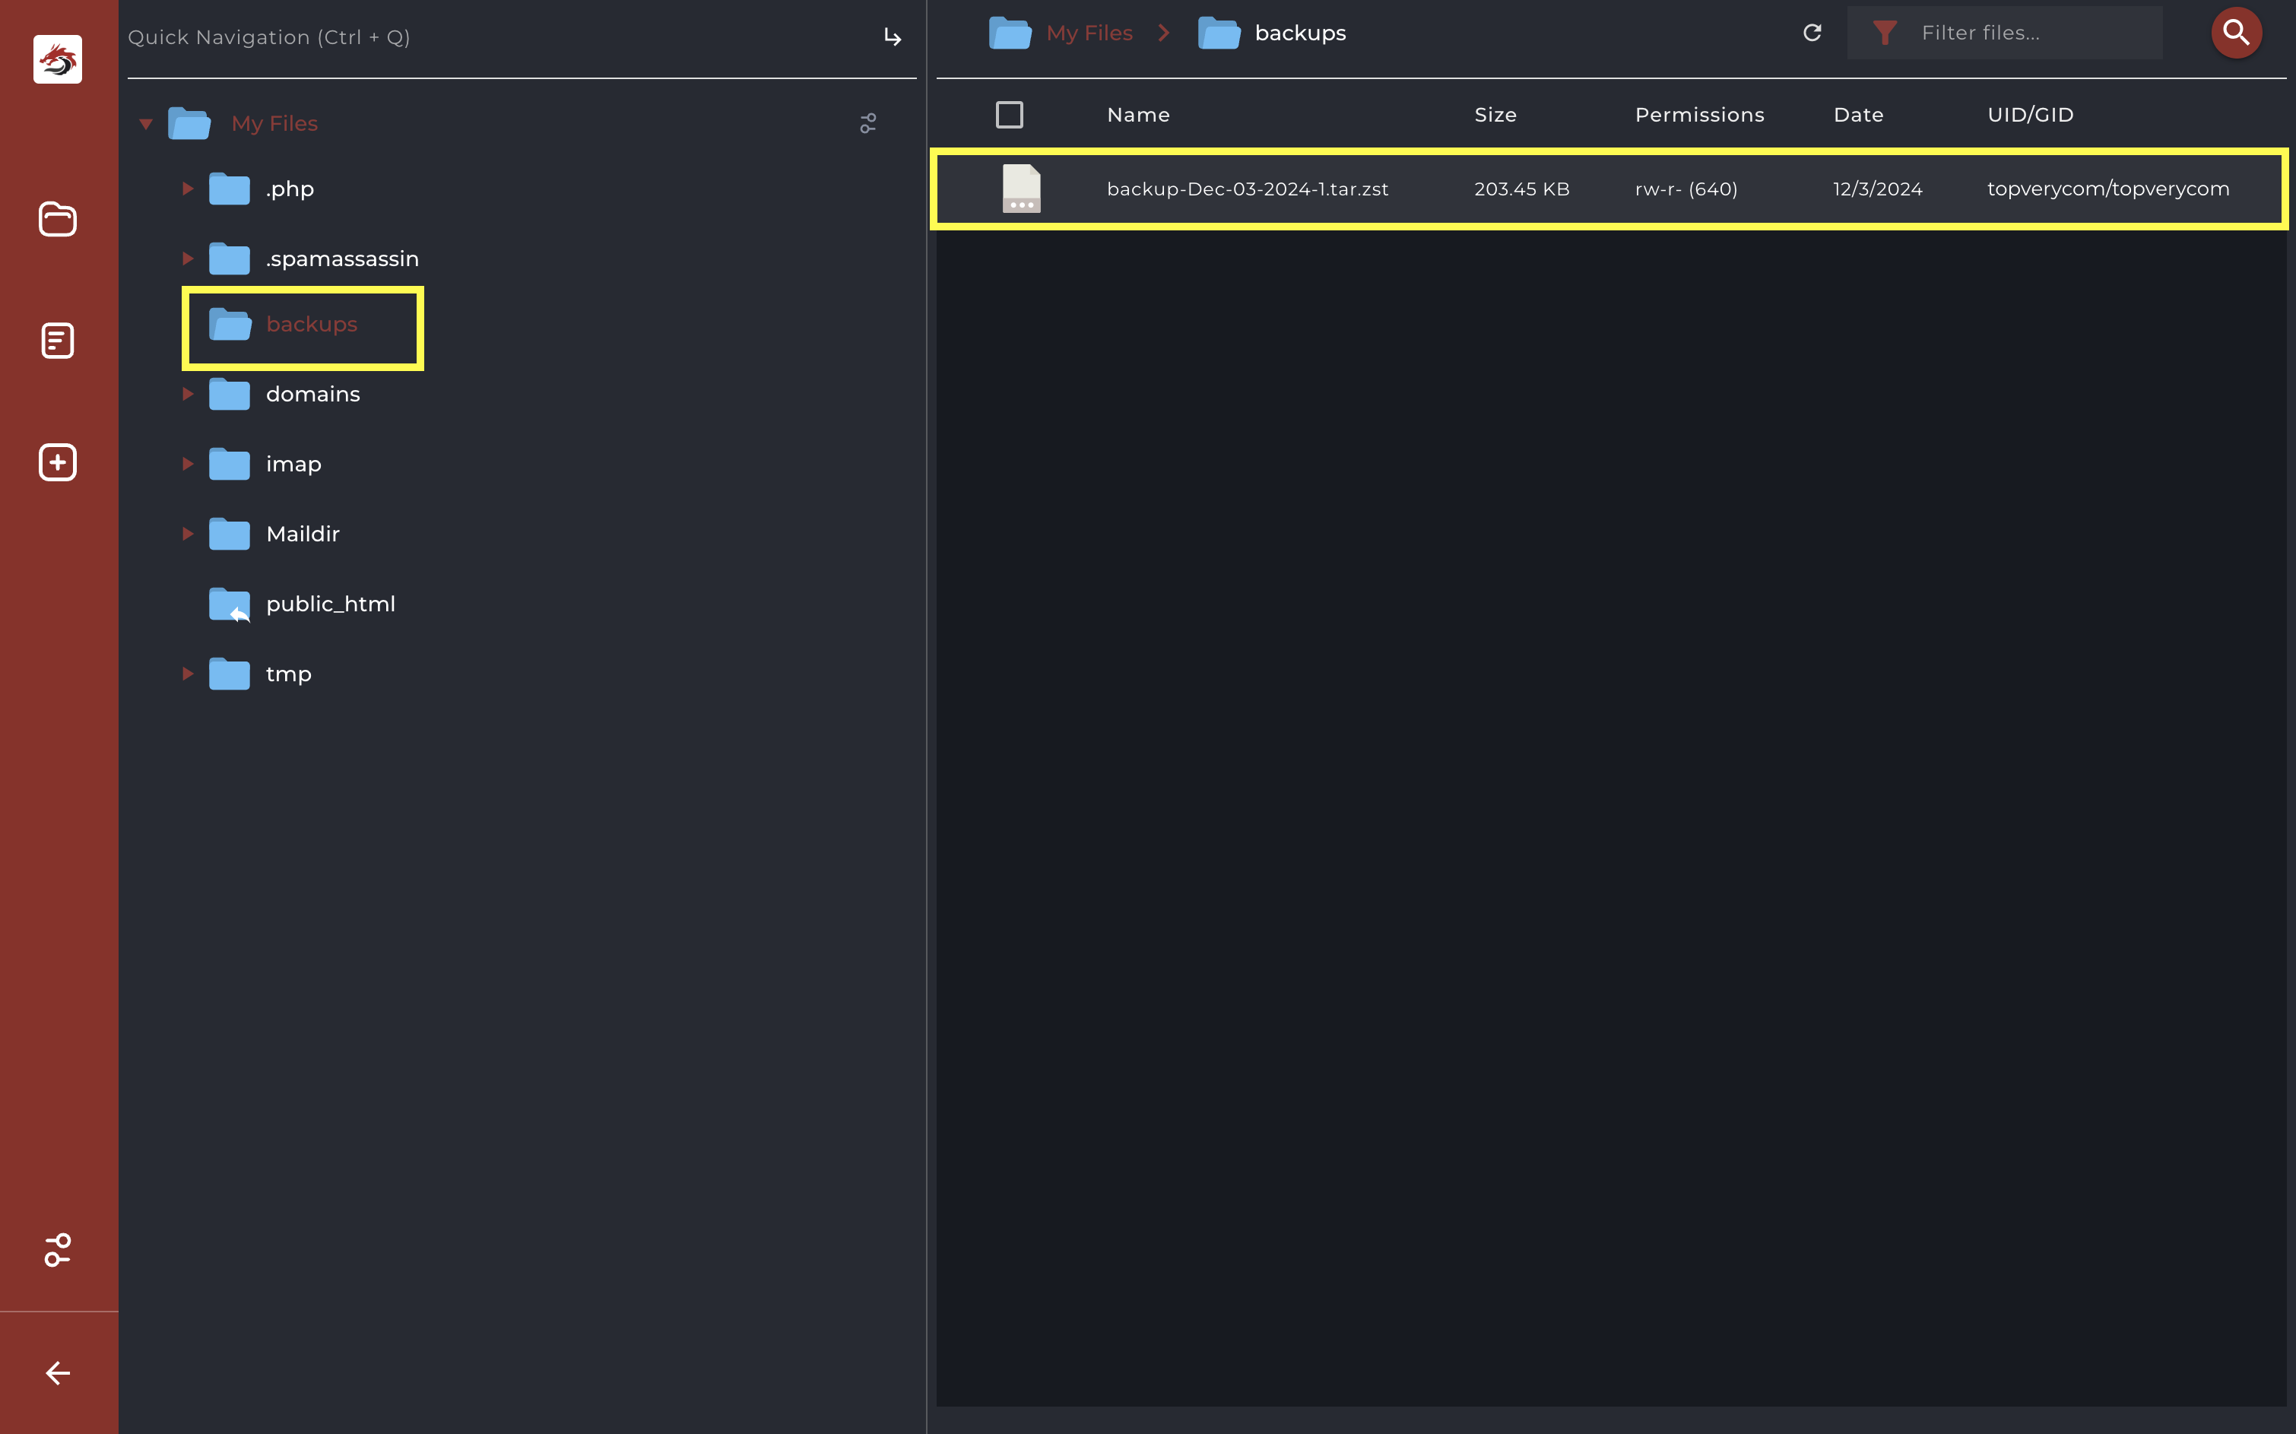Click the Filter files input field
The image size is (2296, 1434).
click(2029, 33)
